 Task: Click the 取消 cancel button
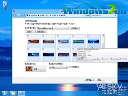(100, 80)
